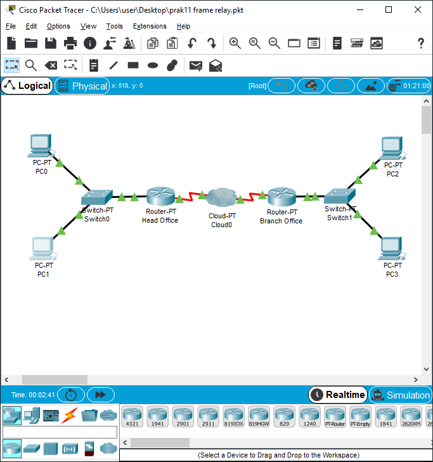Paste with the clipboard icon
Image resolution: width=433 pixels, height=462 pixels.
click(x=172, y=43)
